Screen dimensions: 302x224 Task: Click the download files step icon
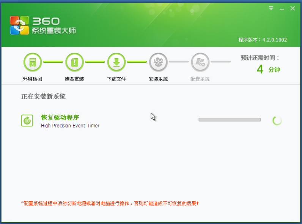coord(116,62)
